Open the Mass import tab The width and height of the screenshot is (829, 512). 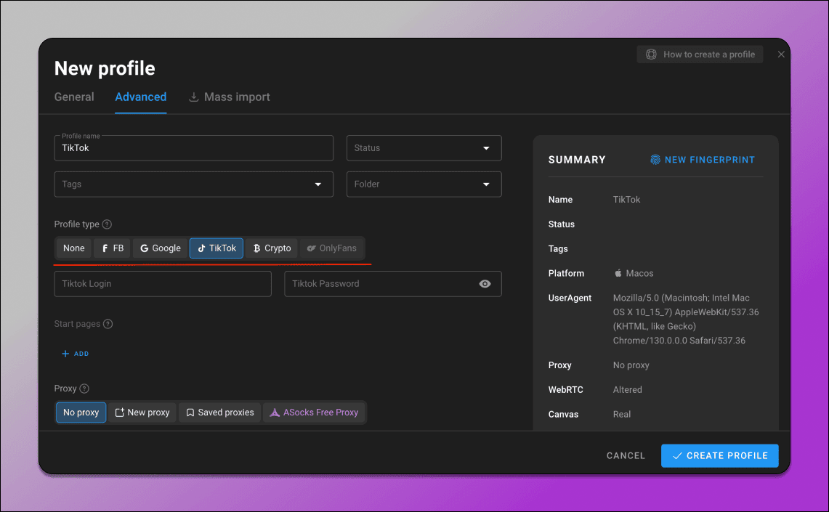point(230,97)
